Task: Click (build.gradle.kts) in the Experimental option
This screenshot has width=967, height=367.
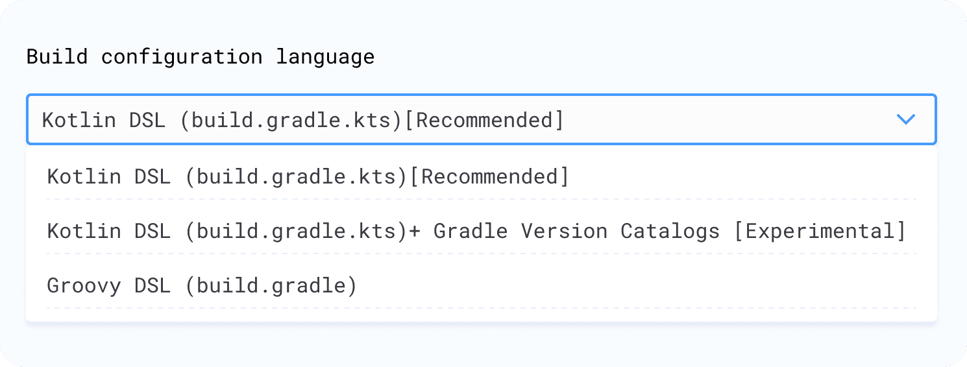Action: [x=297, y=231]
